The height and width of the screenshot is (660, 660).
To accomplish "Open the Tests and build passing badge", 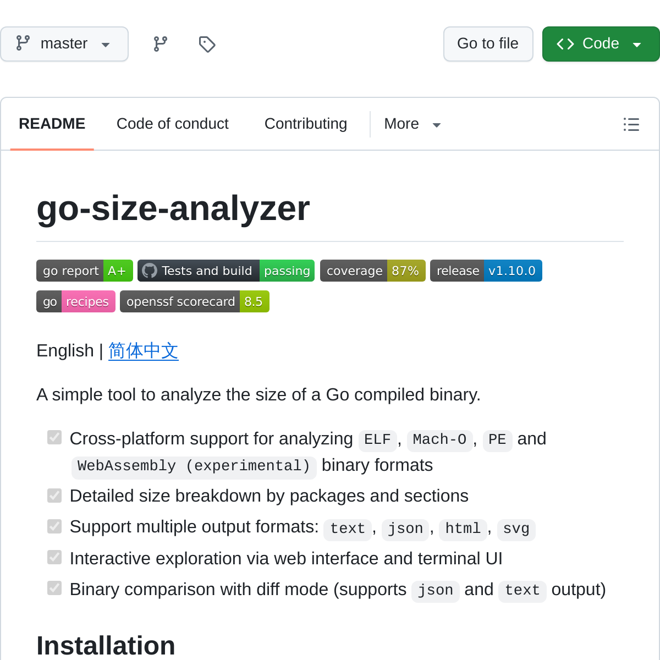I will pos(226,271).
